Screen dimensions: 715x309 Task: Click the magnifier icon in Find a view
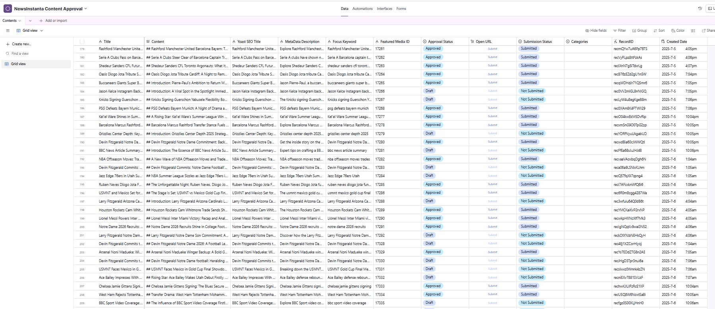pyautogui.click(x=8, y=54)
